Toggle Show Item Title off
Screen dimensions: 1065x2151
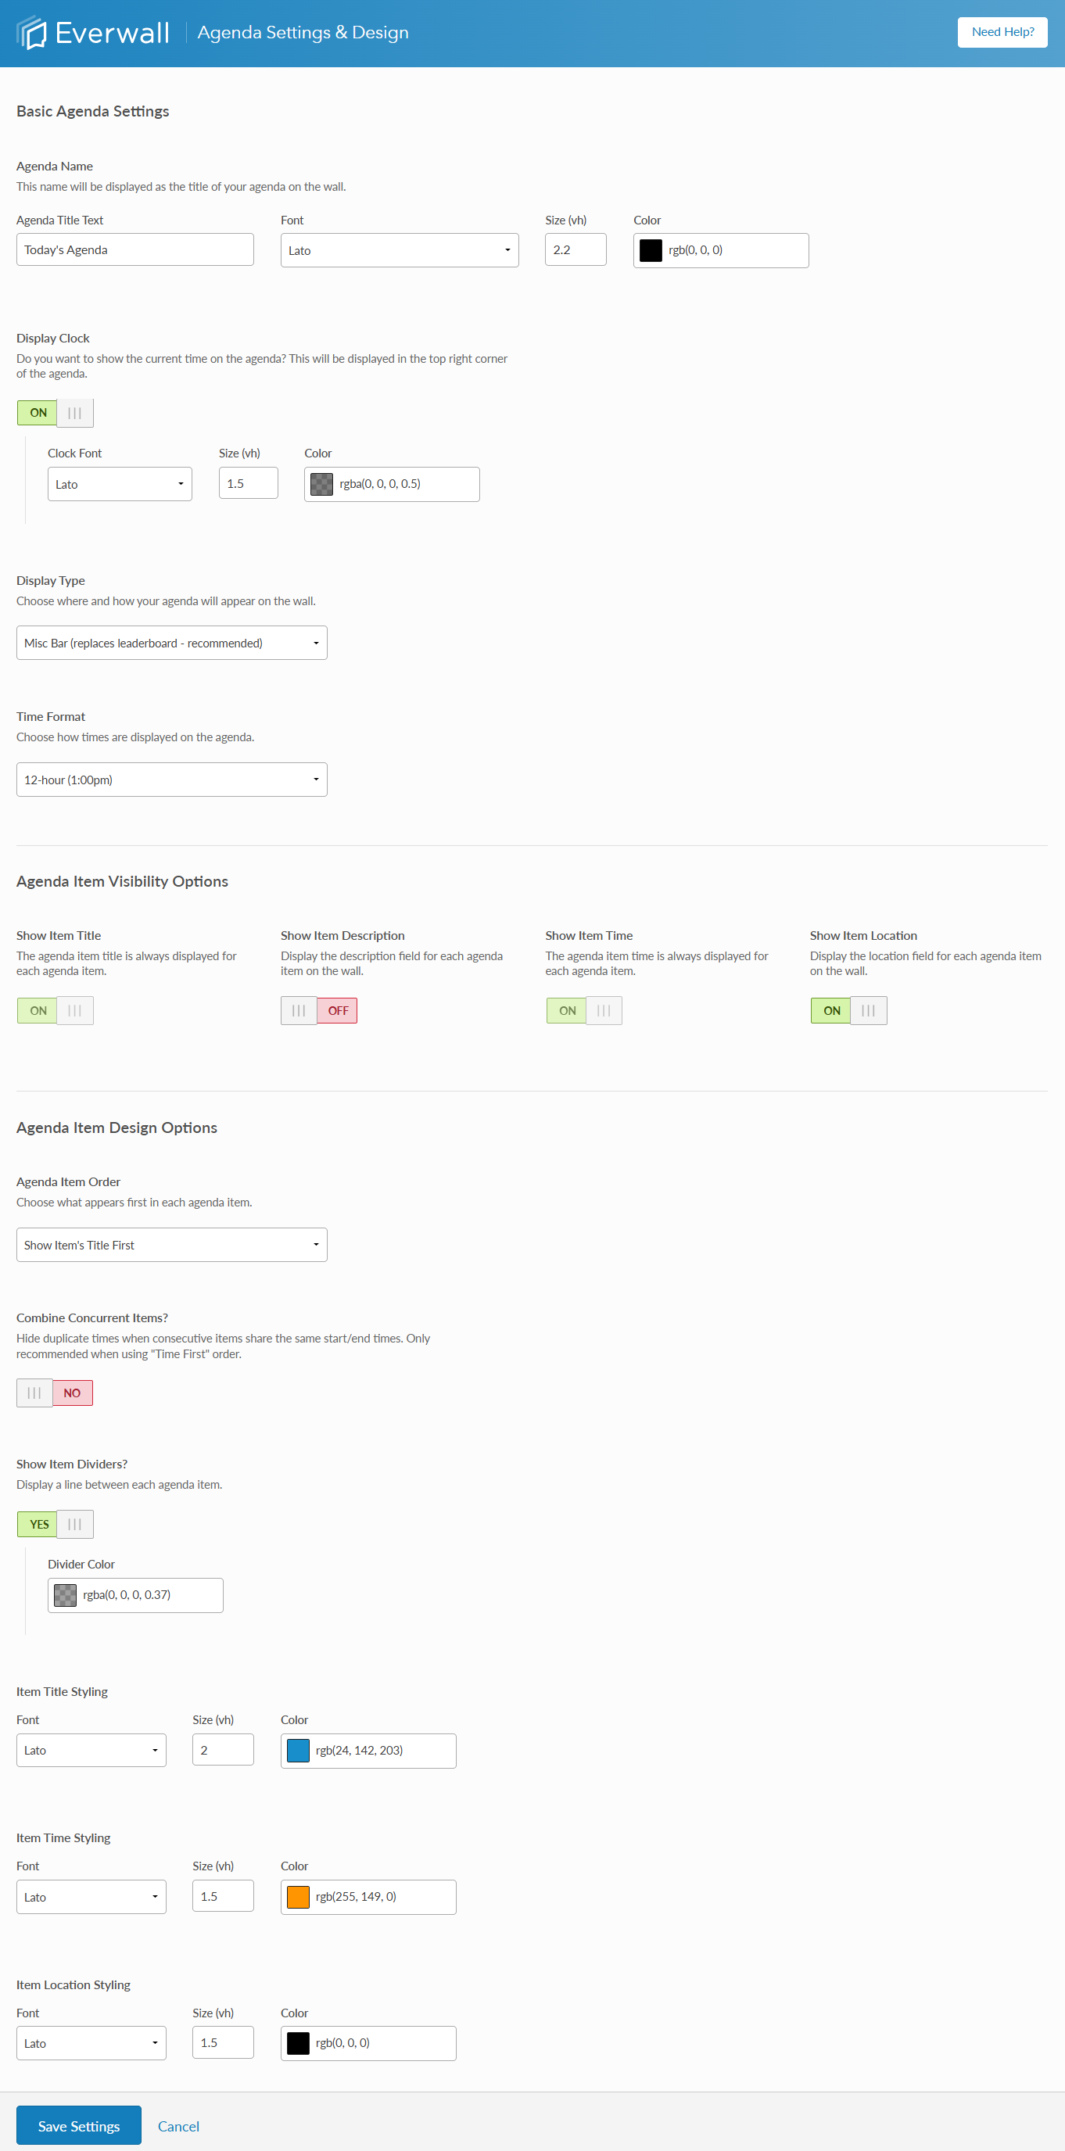(x=74, y=1010)
